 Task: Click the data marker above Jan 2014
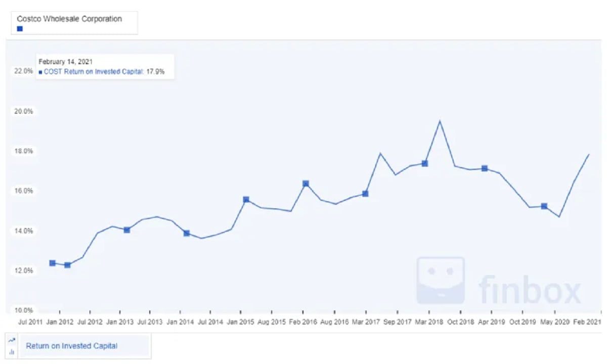(x=187, y=233)
